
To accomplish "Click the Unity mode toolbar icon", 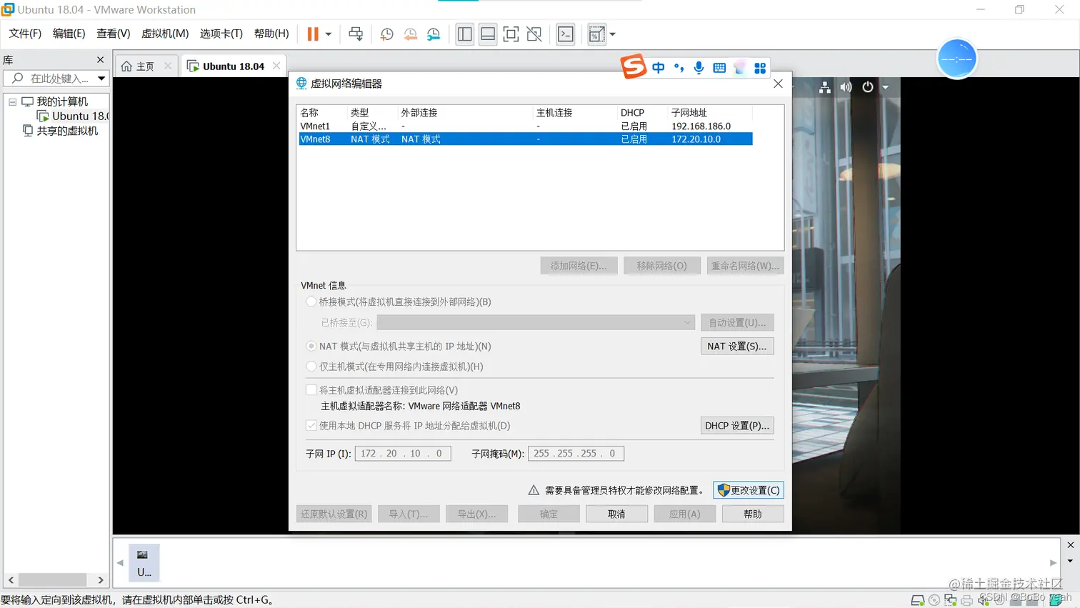I will pyautogui.click(x=534, y=34).
